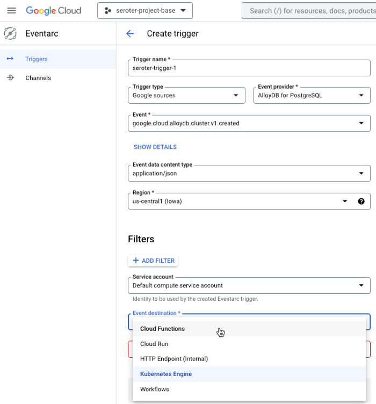Choose Cloud Run destination option
Image resolution: width=376 pixels, height=404 pixels.
coord(249,344)
